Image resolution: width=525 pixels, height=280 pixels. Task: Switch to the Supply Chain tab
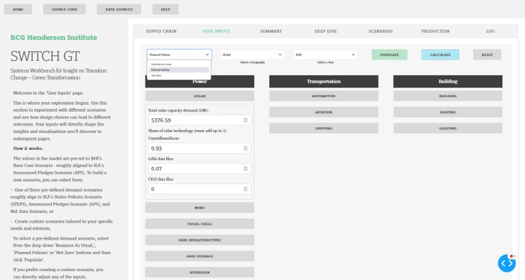tap(161, 31)
